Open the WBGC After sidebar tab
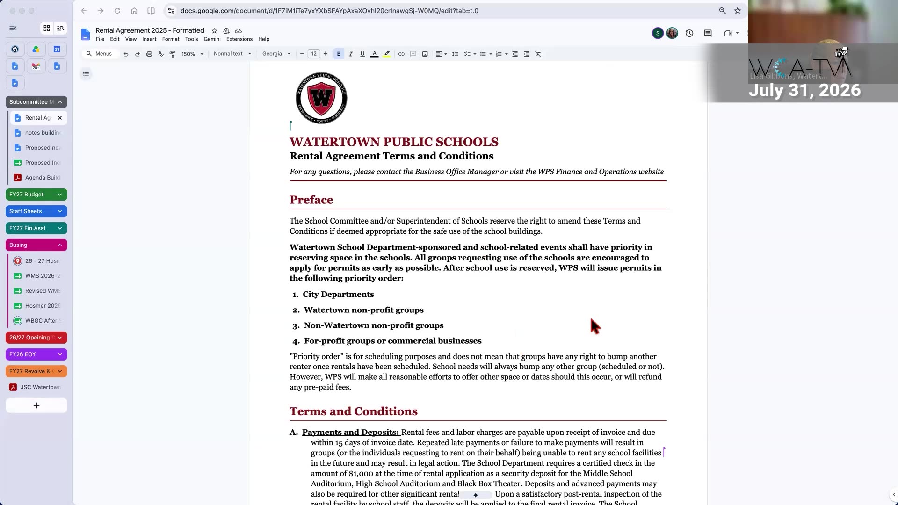Screen dimensions: 898x505 point(39,321)
